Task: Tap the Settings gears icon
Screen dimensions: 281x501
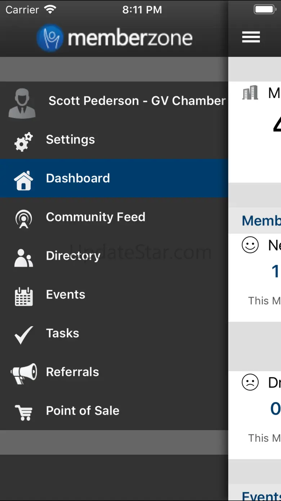Action: click(x=23, y=142)
